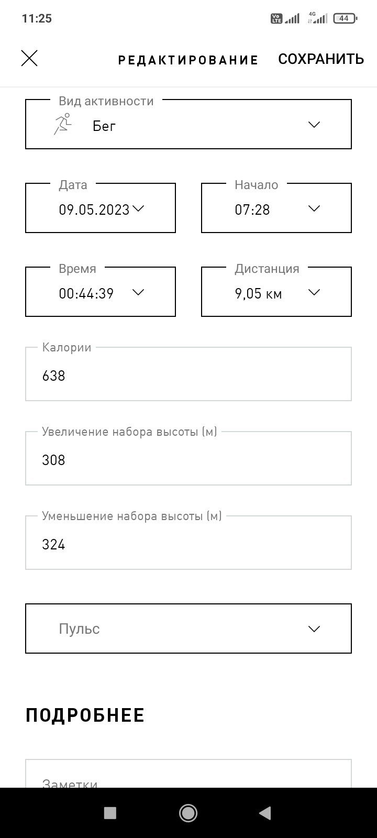Image resolution: width=377 pixels, height=838 pixels.
Task: Tap the 9,05 км distance value
Action: pyautogui.click(x=259, y=294)
